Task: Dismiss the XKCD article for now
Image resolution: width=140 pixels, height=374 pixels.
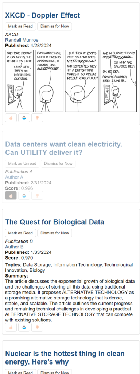Action: [55, 26]
